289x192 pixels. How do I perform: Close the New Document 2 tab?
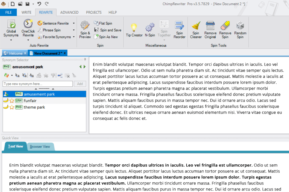[x=65, y=53]
